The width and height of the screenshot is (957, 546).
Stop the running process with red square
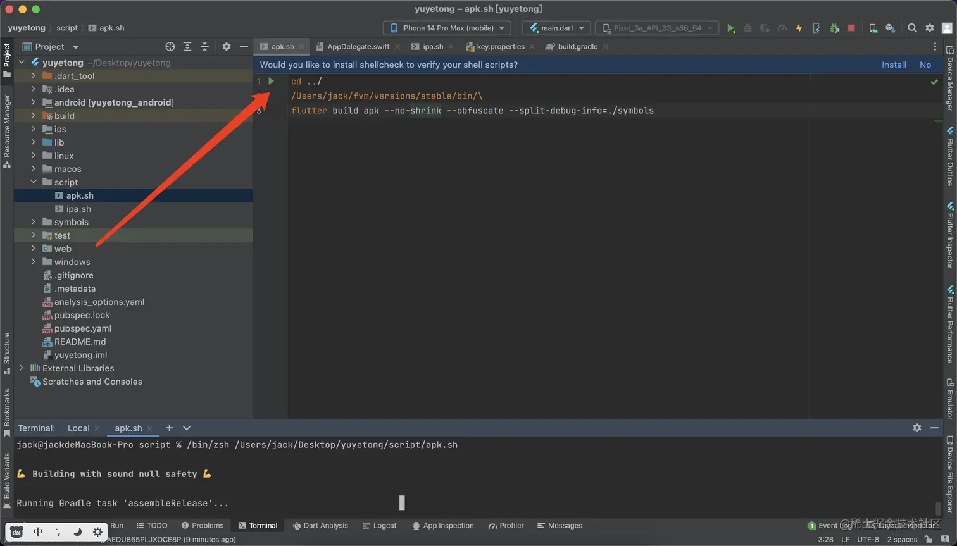[x=851, y=28]
